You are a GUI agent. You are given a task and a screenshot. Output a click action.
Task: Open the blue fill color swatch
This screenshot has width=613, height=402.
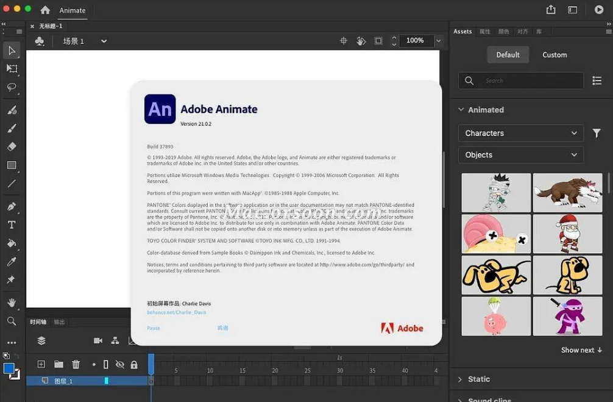(9, 368)
